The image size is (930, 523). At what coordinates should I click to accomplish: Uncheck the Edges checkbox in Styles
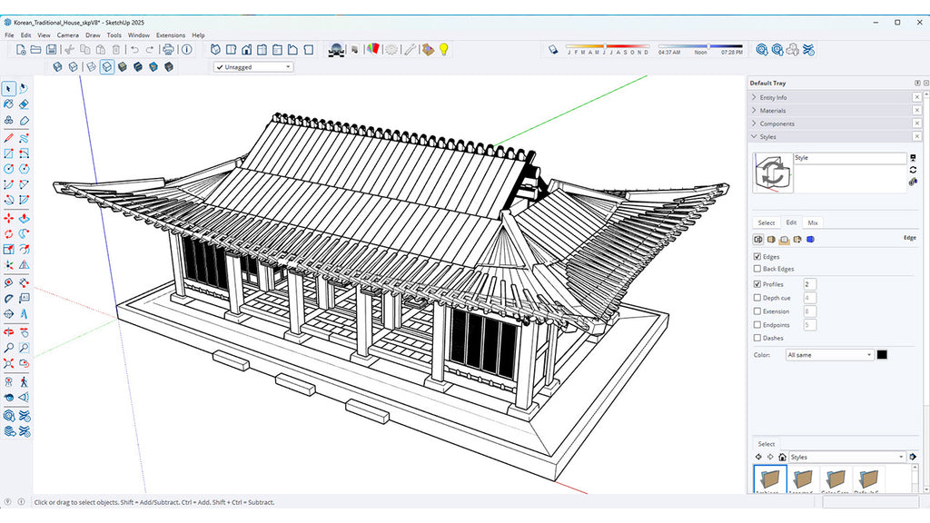(x=759, y=256)
